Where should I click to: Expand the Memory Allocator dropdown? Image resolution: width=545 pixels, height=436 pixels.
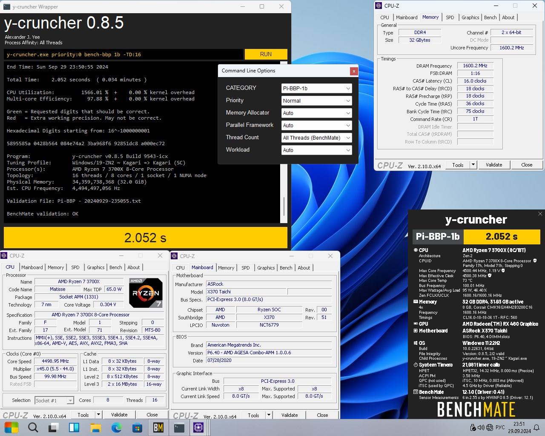pos(316,113)
